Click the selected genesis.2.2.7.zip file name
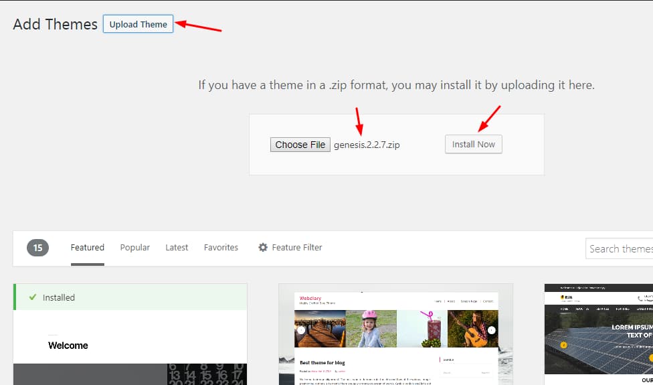Screen dimensions: 653x385 tap(367, 145)
